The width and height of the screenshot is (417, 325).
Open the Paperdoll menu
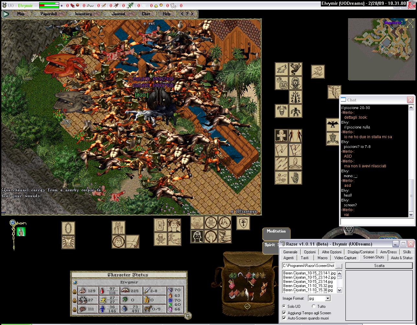click(x=48, y=14)
